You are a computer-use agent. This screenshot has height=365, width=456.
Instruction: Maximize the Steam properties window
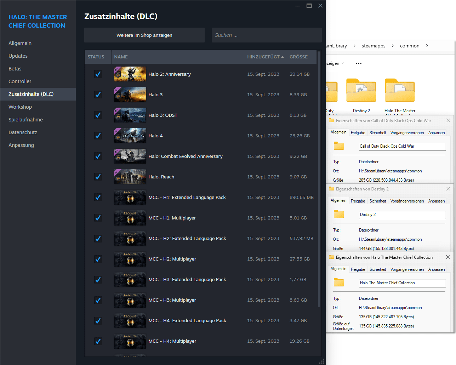point(309,6)
